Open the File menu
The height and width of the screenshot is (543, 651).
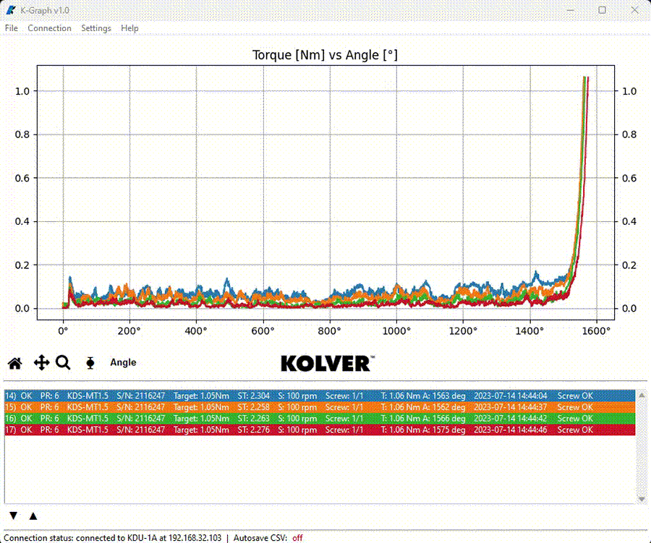[x=11, y=28]
